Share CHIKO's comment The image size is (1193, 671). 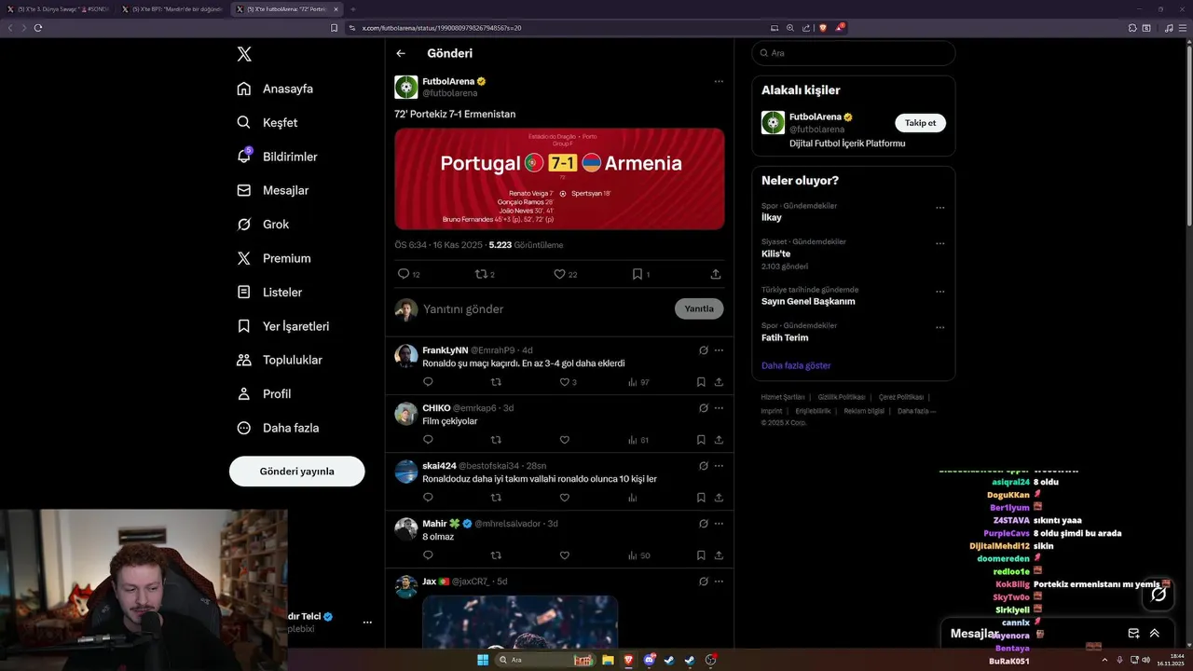click(719, 440)
